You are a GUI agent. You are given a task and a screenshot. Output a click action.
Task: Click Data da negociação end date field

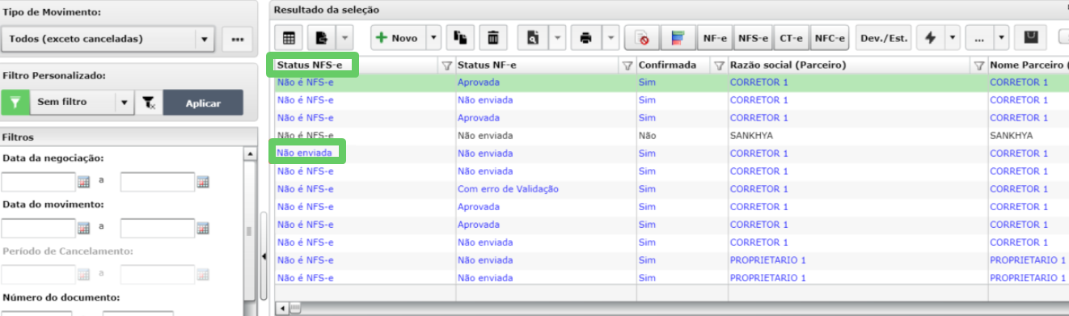click(158, 182)
